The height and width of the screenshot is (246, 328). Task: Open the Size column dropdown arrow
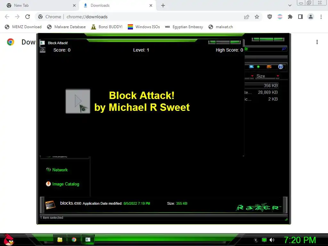[278, 76]
